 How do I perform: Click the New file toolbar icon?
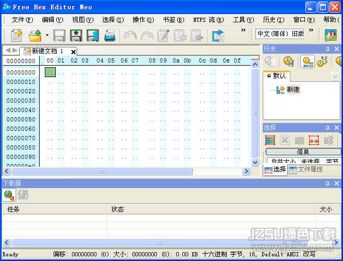point(17,35)
